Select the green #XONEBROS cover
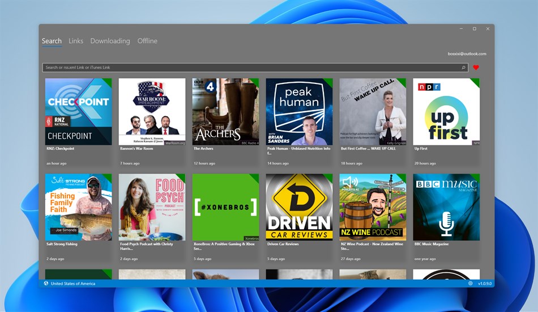538x312 pixels. pos(225,207)
